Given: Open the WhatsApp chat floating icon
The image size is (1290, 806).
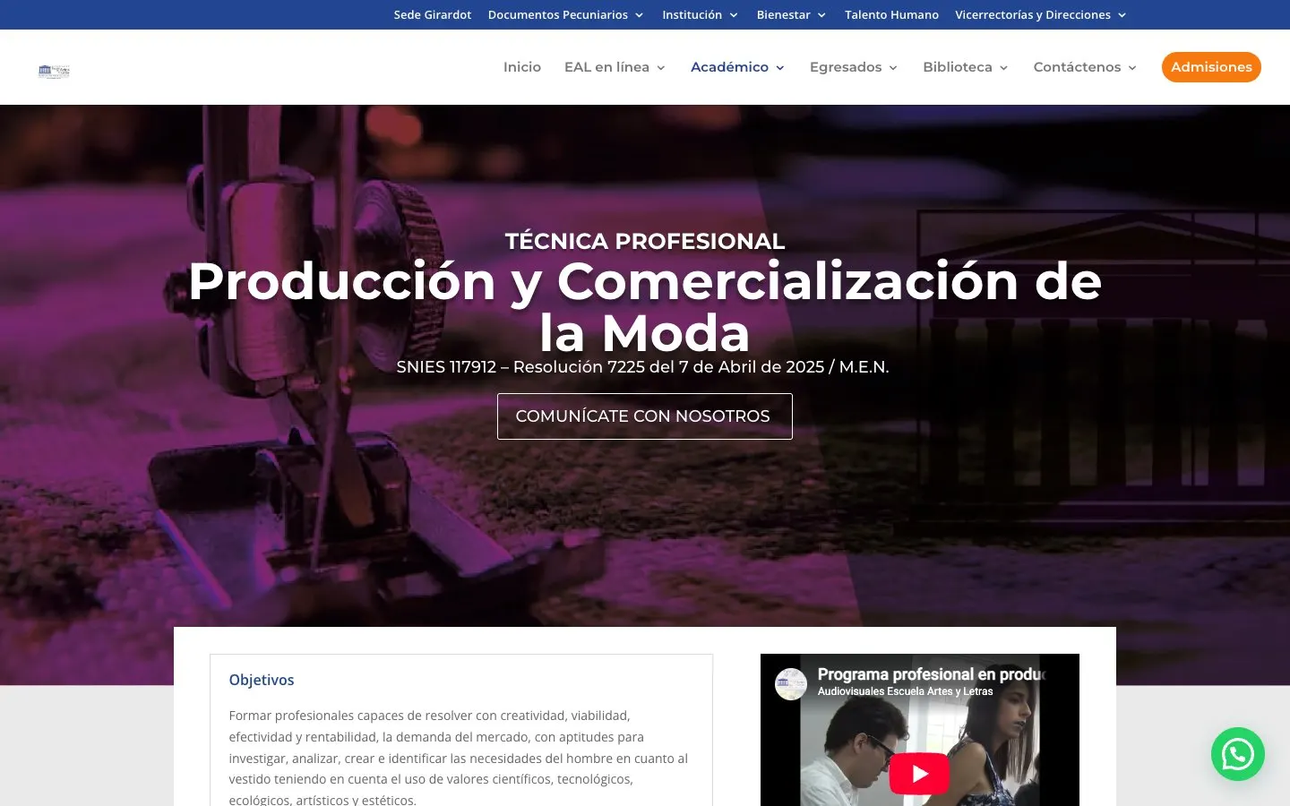Looking at the screenshot, I should 1237,754.
